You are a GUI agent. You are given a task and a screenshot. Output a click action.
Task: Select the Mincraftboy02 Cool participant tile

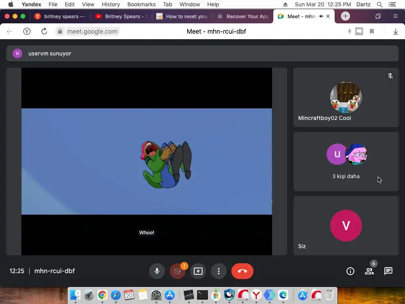point(346,97)
